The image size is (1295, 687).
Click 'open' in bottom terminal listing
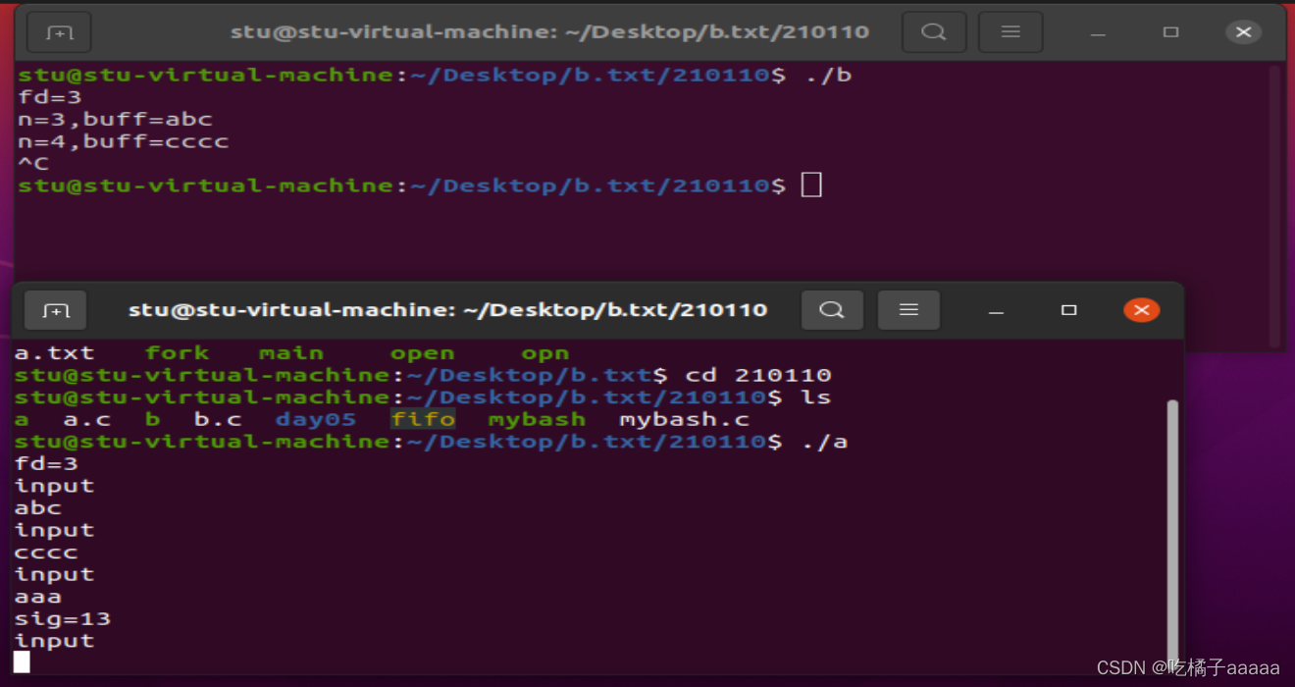pos(423,353)
